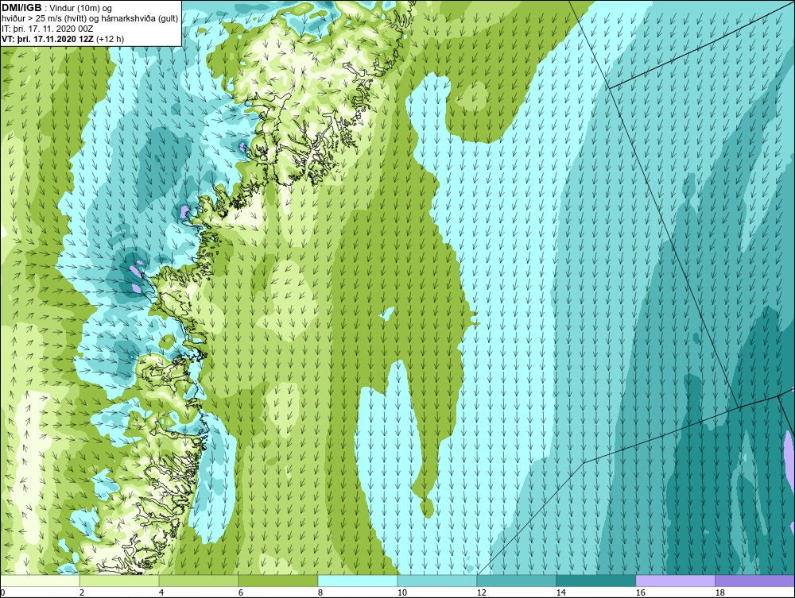Click the 8–10 m/s pale cyan legend swatch

pos(358,581)
